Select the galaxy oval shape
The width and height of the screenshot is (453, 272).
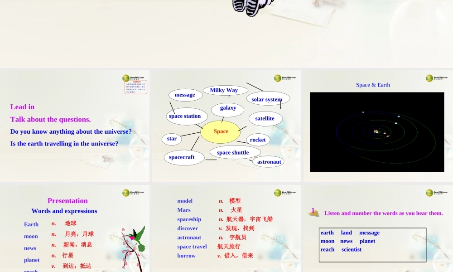[228, 108]
